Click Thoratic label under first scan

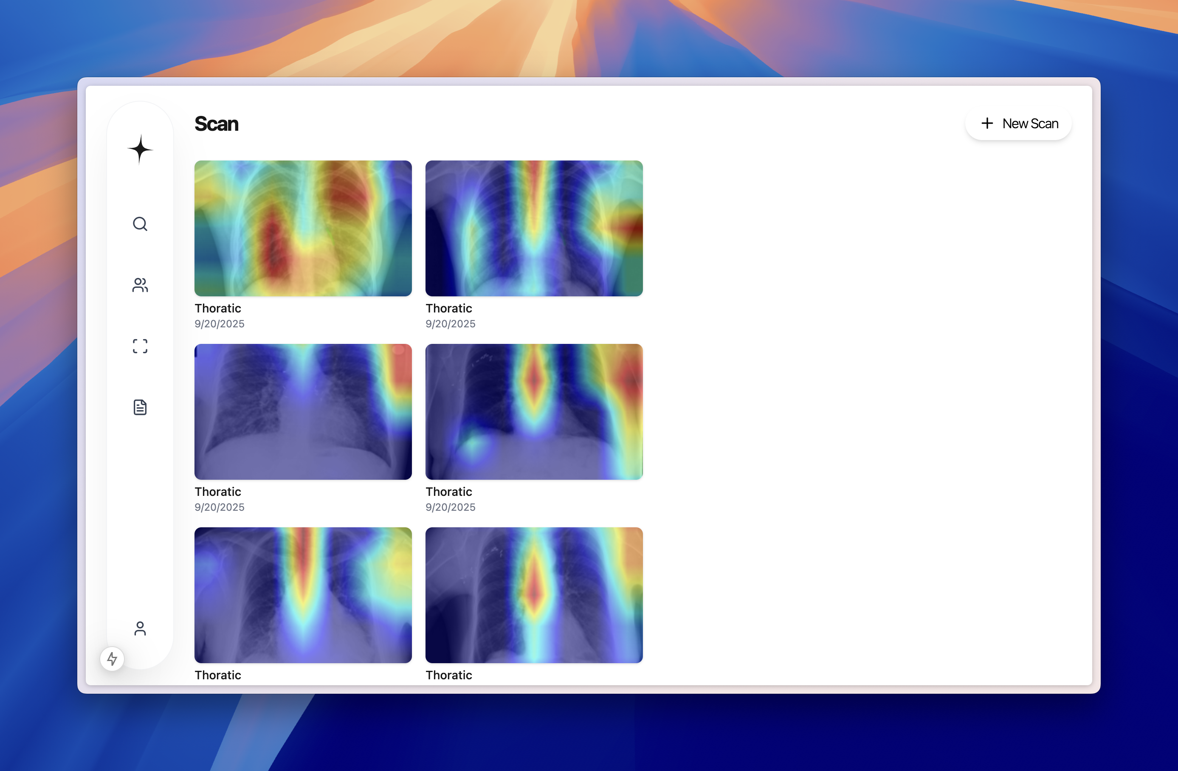click(218, 308)
